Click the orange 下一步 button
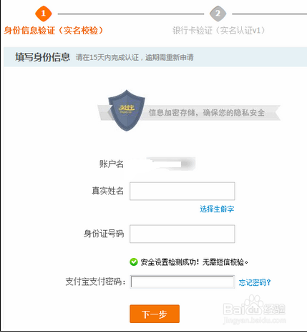307x333 pixels. point(155,314)
